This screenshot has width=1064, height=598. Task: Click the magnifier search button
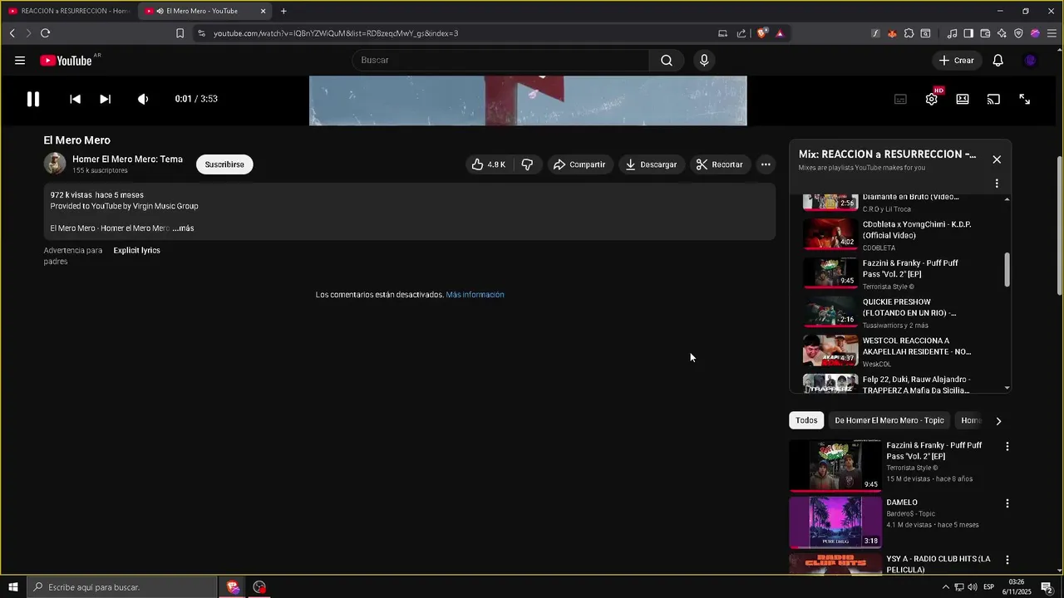click(x=667, y=60)
